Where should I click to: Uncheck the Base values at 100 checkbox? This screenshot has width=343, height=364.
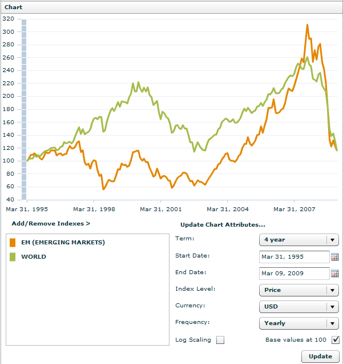pyautogui.click(x=335, y=340)
